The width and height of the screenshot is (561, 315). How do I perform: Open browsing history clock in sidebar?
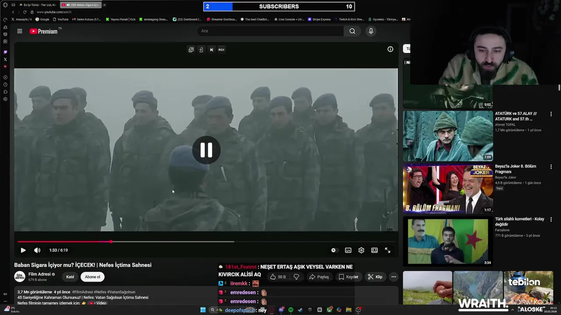(5, 84)
